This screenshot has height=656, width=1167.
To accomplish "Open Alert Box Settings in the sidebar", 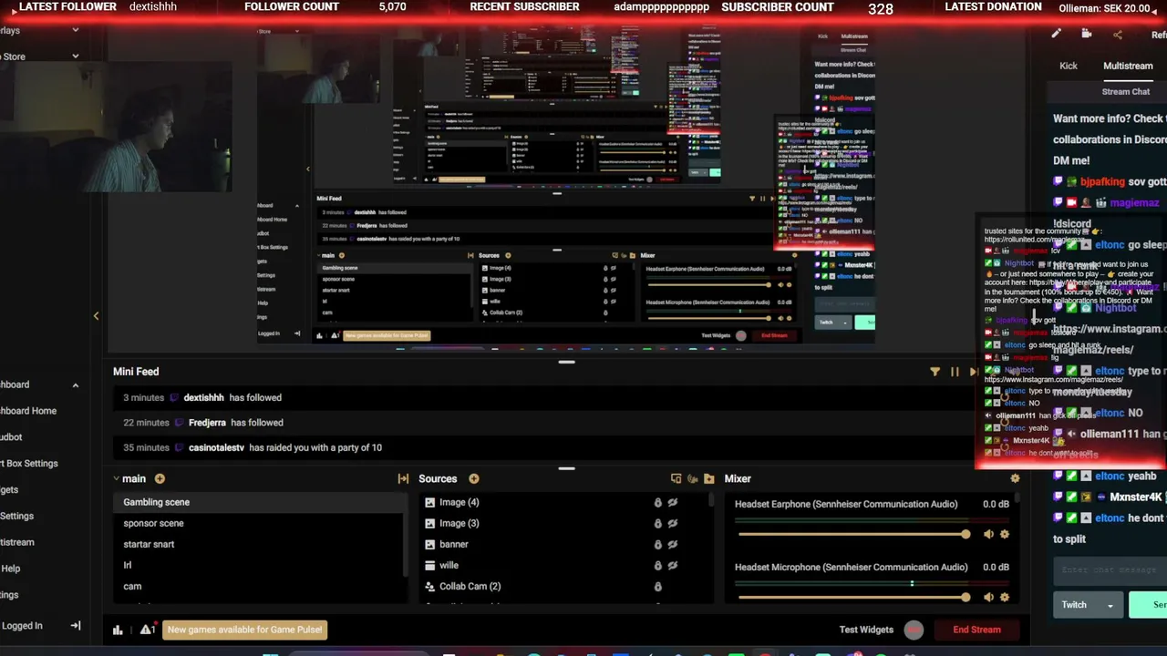I will (28, 464).
